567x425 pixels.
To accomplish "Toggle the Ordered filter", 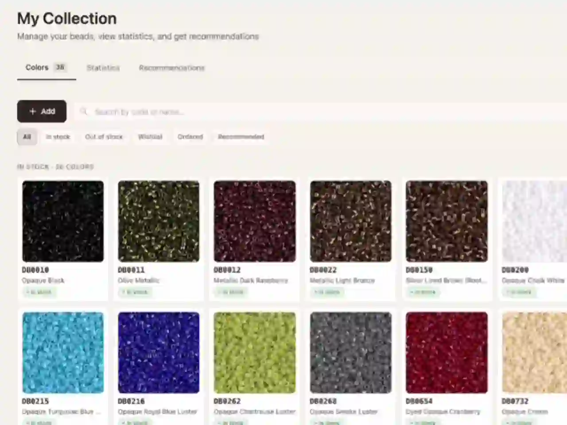I will pos(190,137).
